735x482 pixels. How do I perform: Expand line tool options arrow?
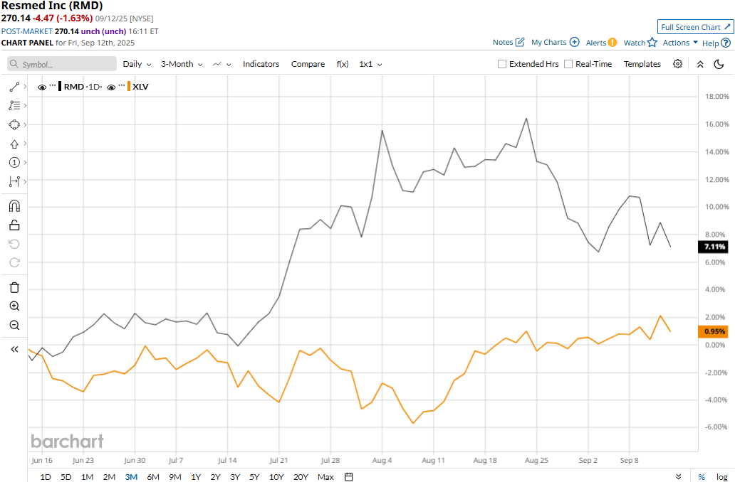[25, 87]
